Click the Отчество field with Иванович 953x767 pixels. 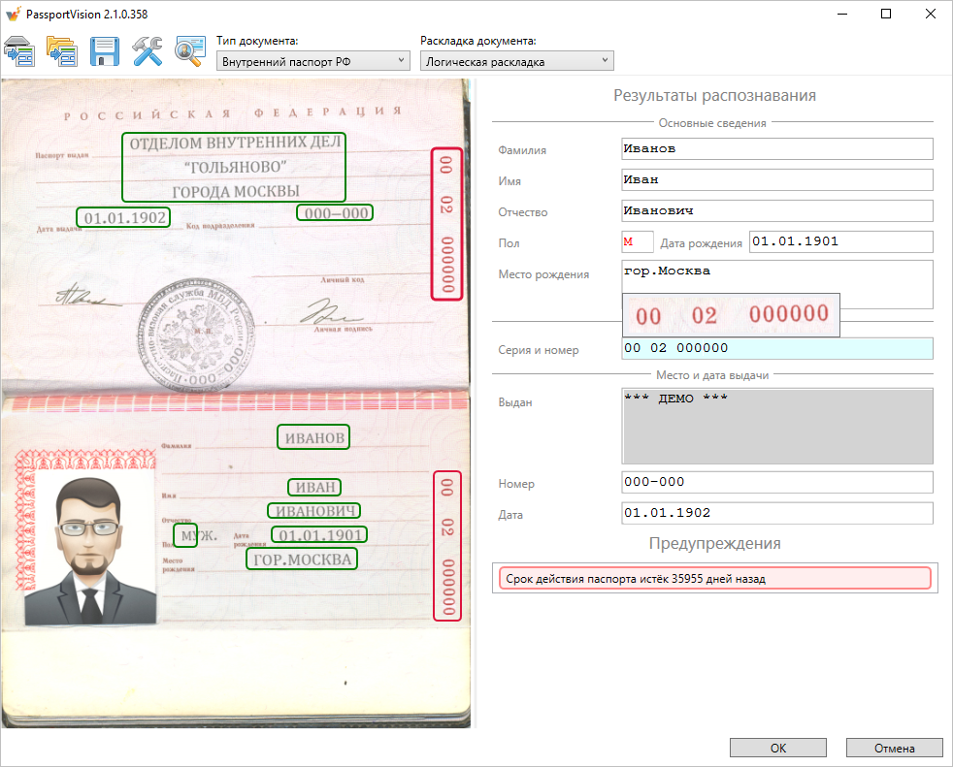pos(776,210)
